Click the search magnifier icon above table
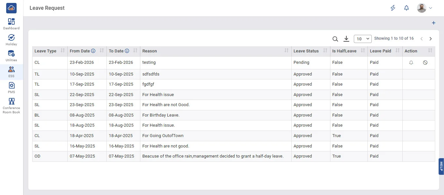The image size is (444, 195). point(335,39)
